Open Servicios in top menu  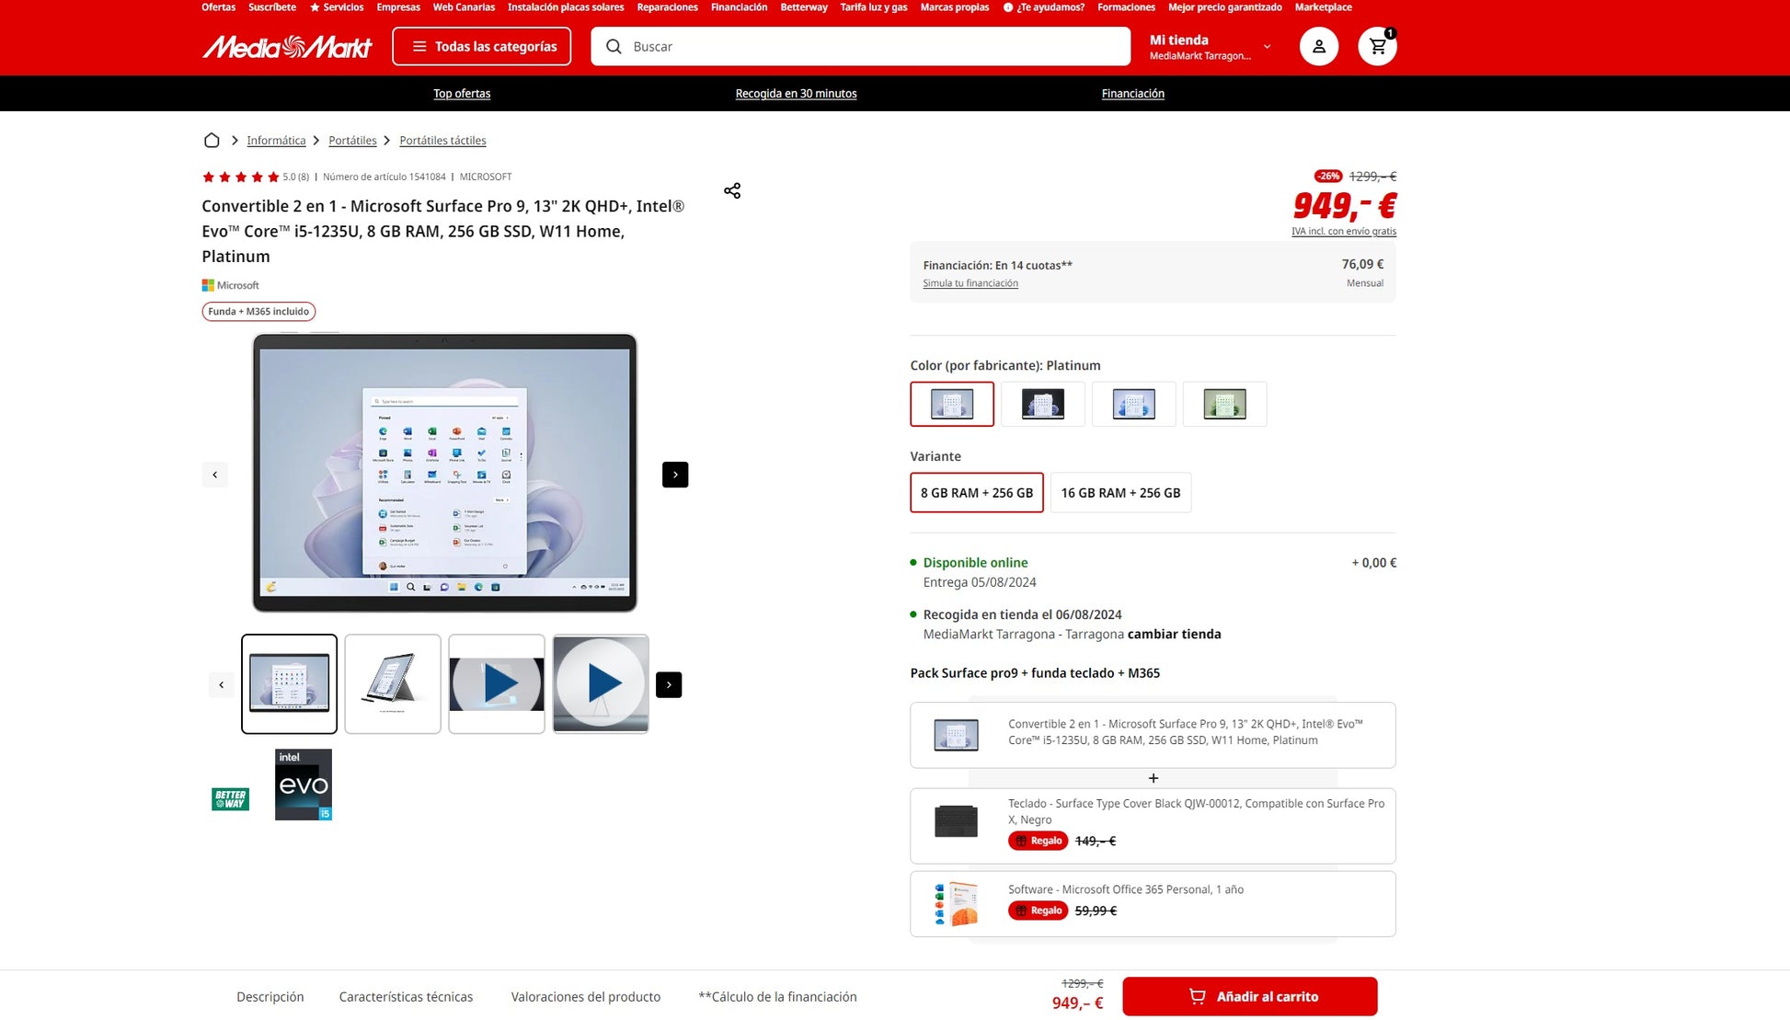pos(337,7)
